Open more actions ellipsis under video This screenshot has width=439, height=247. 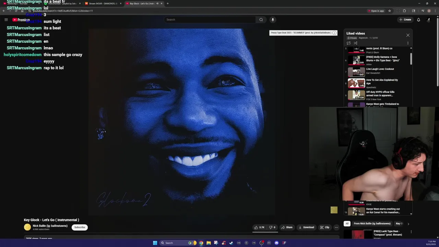336,227
